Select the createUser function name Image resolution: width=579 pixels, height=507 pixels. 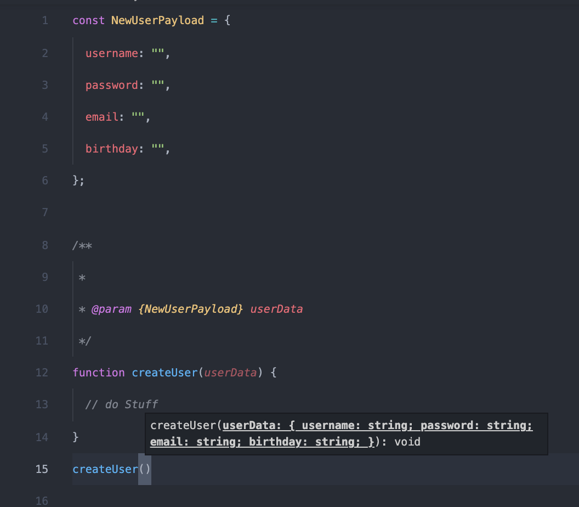(x=164, y=372)
